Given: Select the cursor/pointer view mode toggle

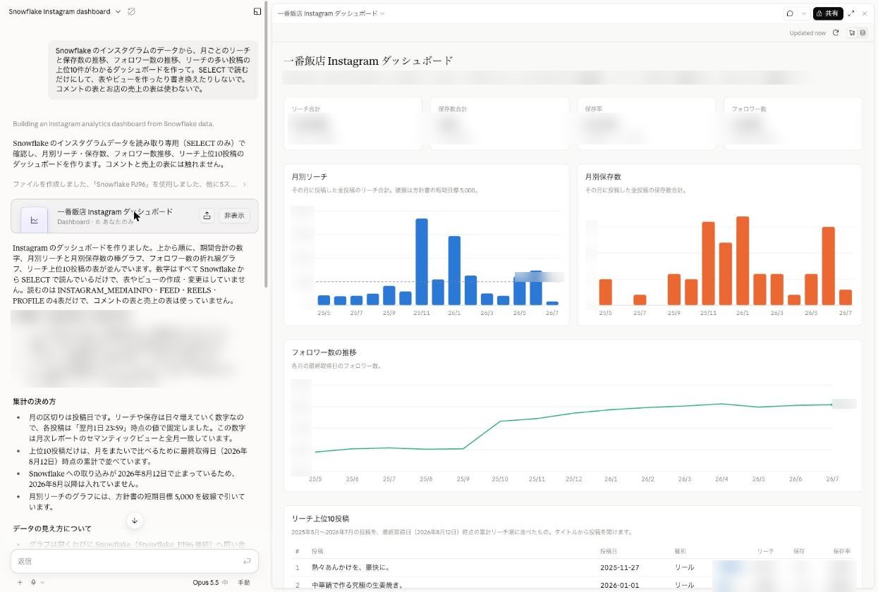Looking at the screenshot, I should point(852,32).
